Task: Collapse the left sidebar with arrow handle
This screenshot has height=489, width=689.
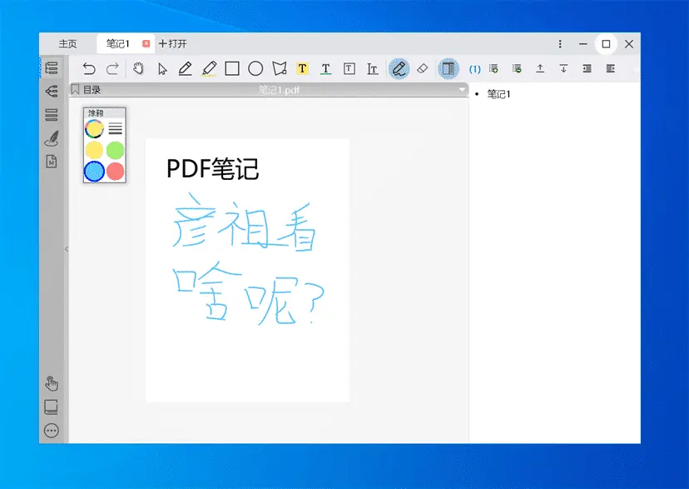Action: [67, 249]
